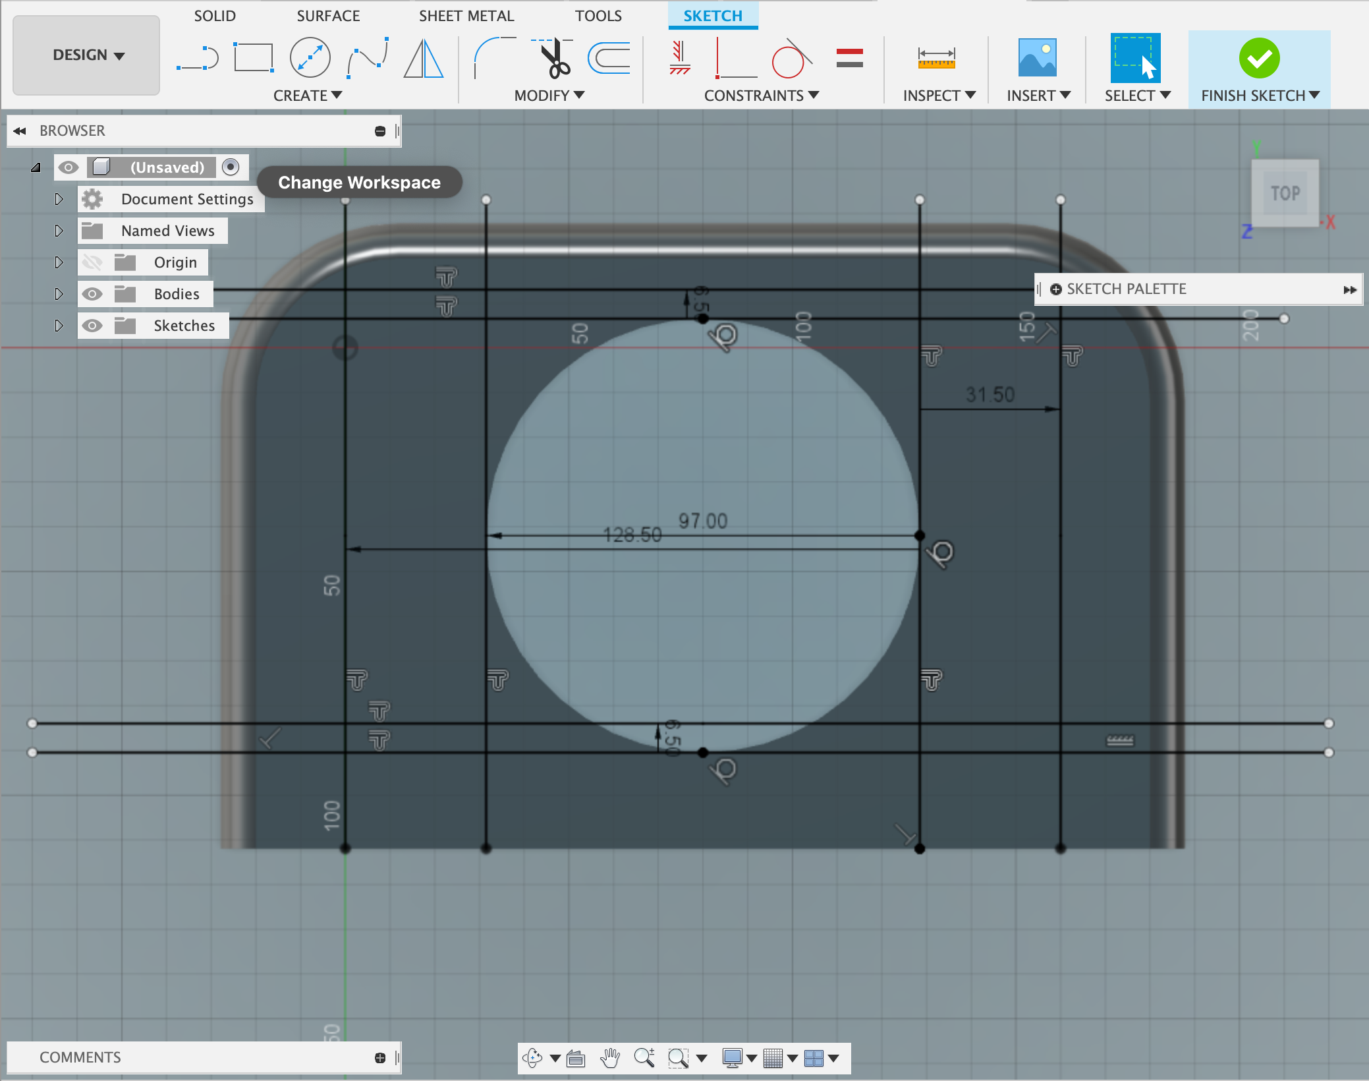
Task: Expand the Origin tree item
Action: (57, 262)
